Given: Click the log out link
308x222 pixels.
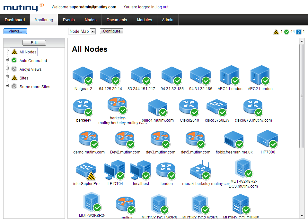Looking at the screenshot, I should (x=163, y=7).
